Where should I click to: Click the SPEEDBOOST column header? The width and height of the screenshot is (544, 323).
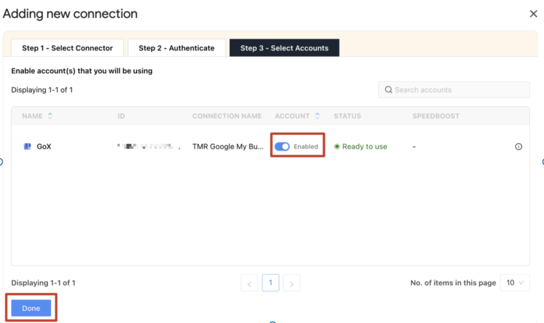point(436,116)
